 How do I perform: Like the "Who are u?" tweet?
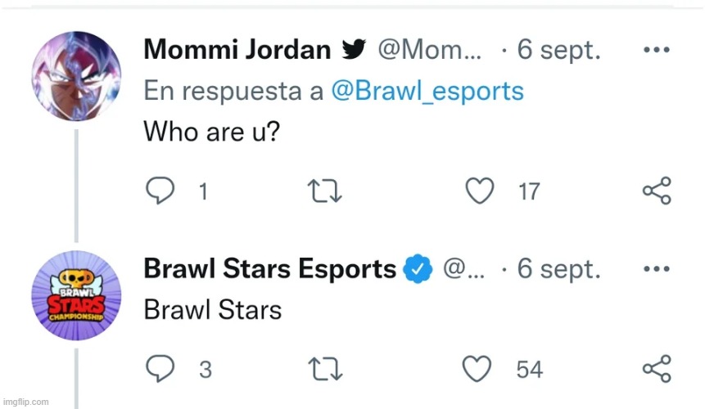pos(479,191)
